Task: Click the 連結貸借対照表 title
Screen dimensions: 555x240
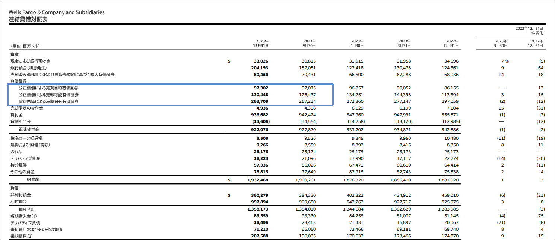Action: (28, 19)
